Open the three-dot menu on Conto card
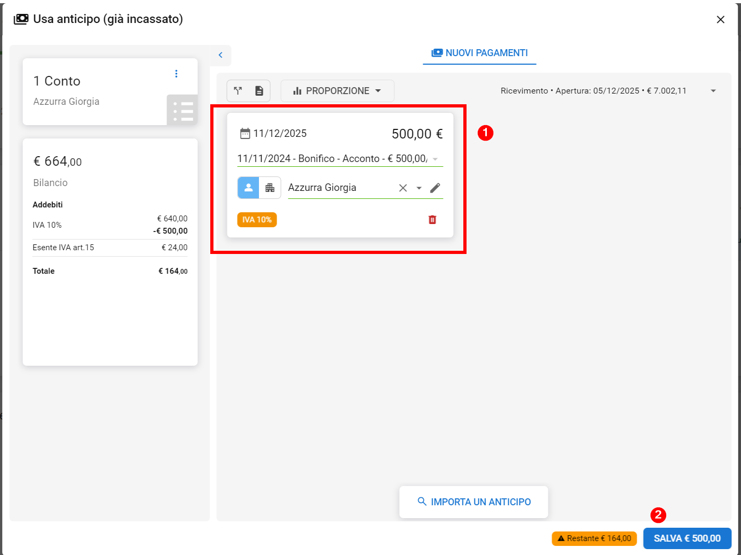 click(176, 74)
